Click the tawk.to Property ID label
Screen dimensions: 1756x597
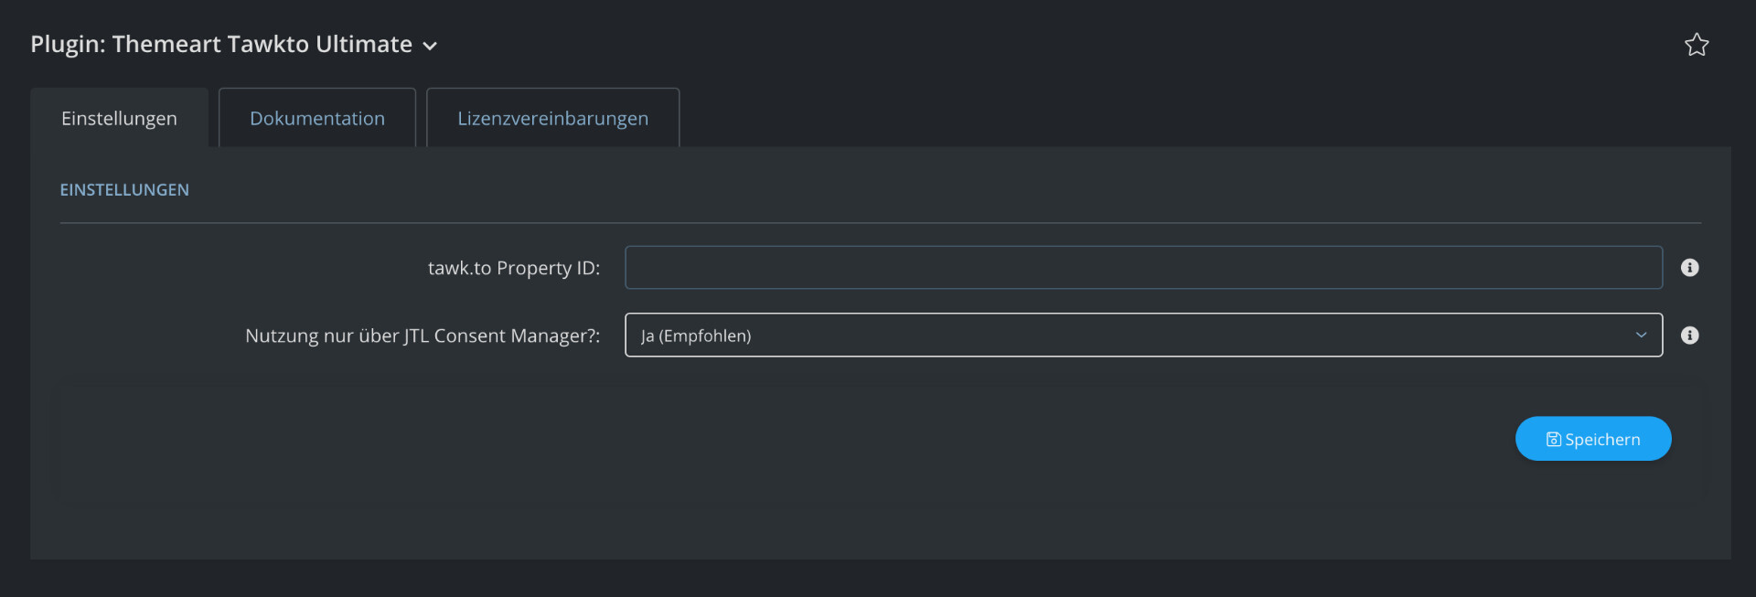513,268
